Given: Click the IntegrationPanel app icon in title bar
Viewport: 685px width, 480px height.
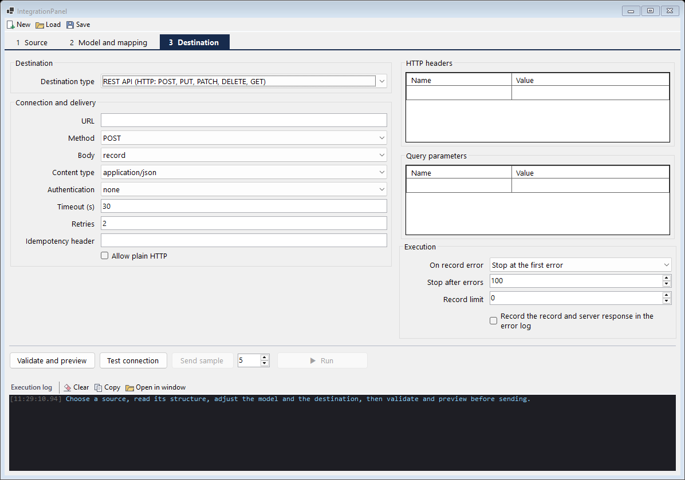Looking at the screenshot, I should point(10,11).
